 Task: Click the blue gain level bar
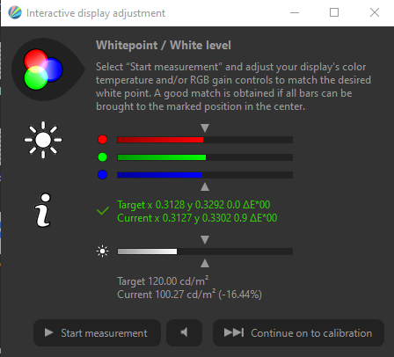[205, 175]
